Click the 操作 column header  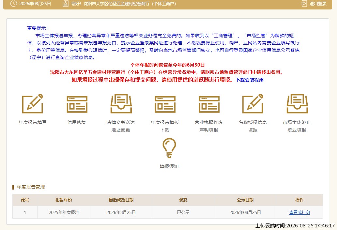pos(299,200)
